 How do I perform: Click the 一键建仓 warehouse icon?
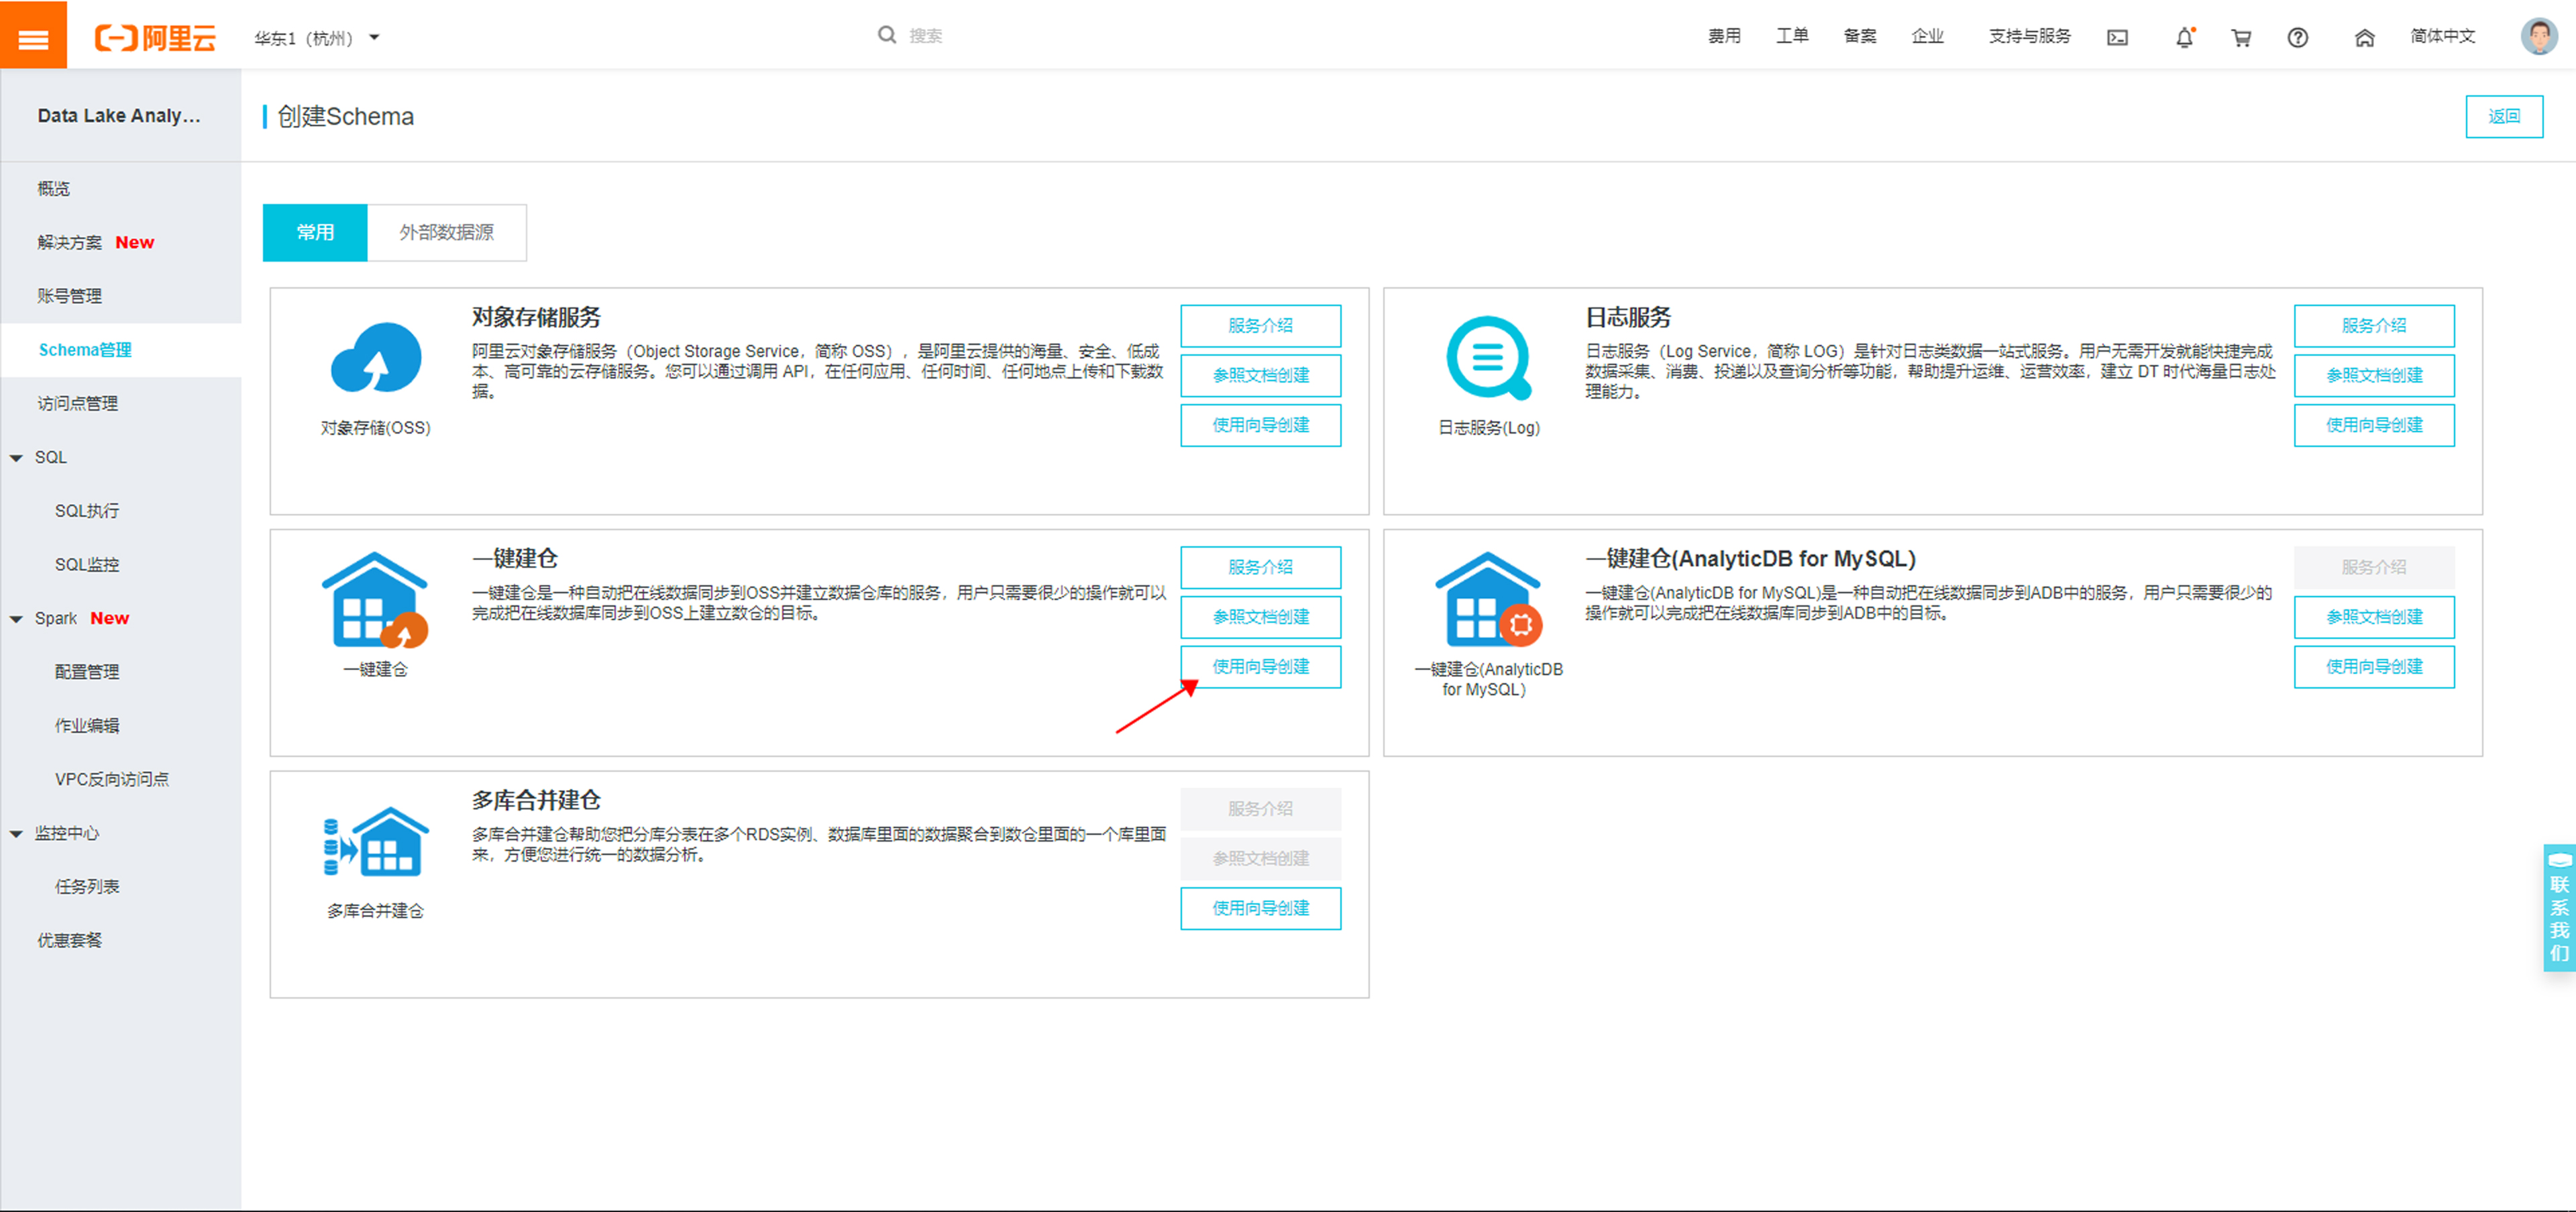(x=375, y=600)
